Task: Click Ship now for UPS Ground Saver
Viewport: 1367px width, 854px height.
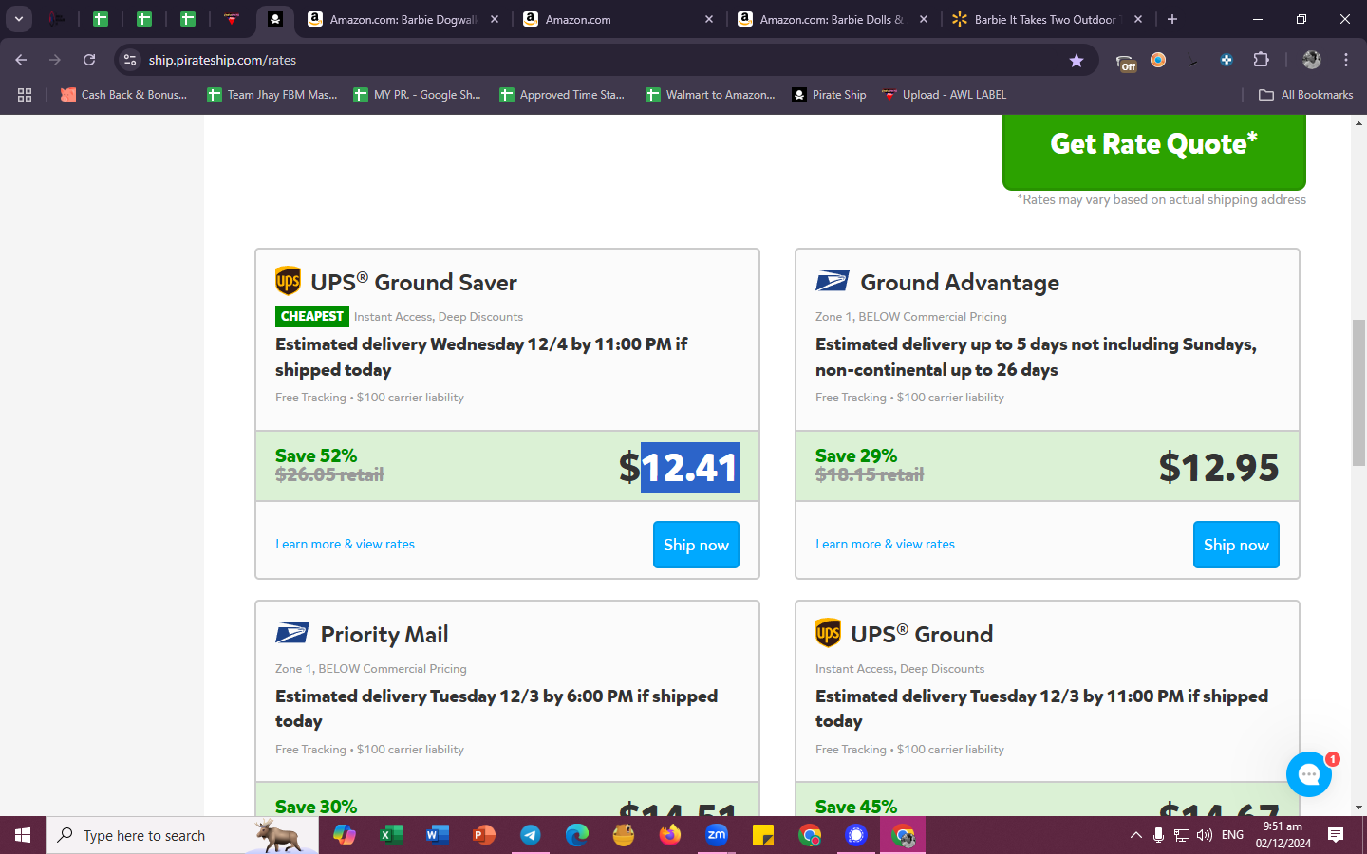Action: click(696, 545)
